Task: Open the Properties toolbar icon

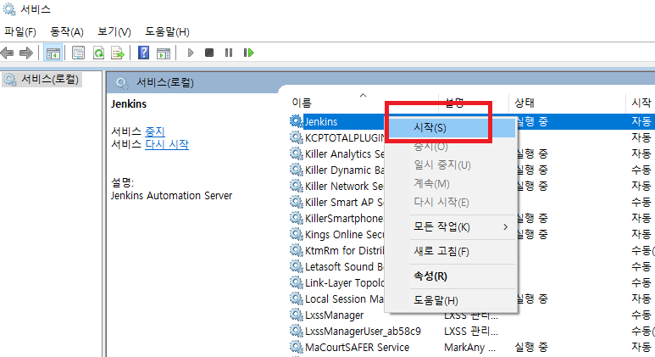Action: tap(78, 53)
